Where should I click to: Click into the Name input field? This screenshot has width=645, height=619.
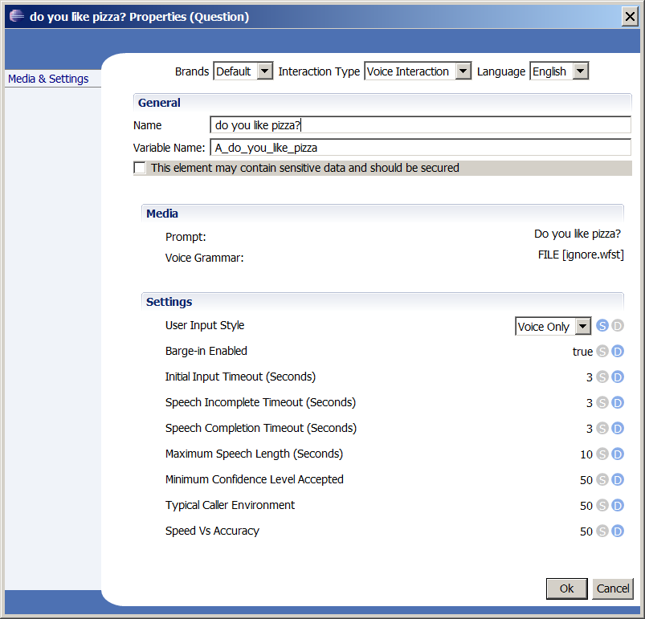(x=420, y=125)
